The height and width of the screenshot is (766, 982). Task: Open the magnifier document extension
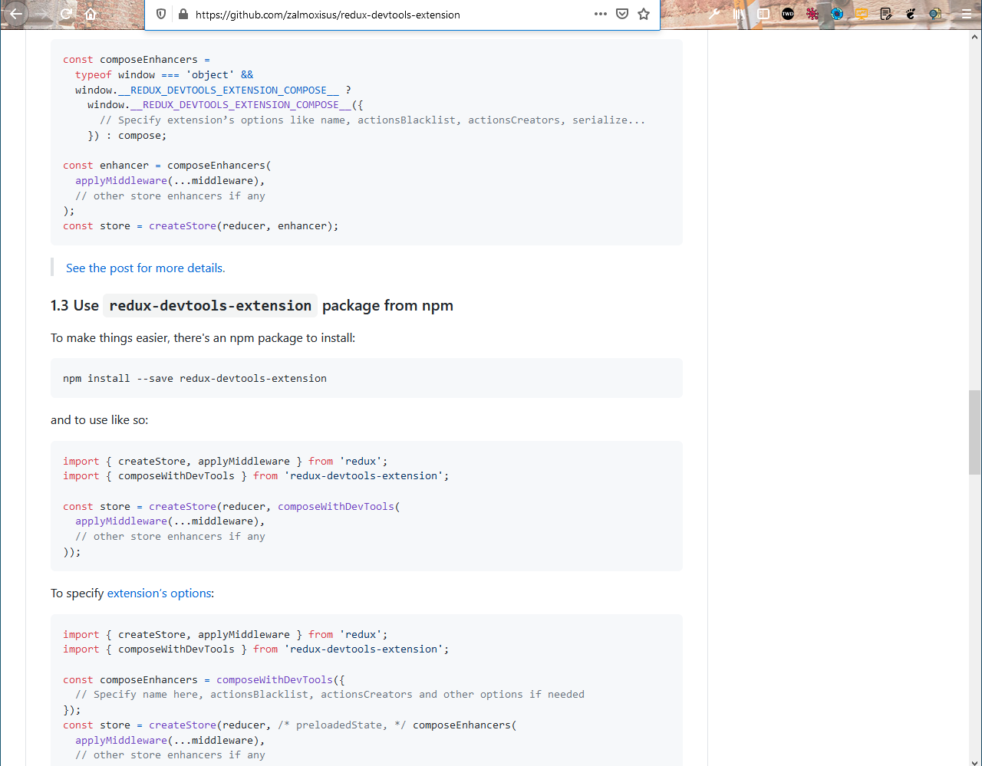pos(935,14)
